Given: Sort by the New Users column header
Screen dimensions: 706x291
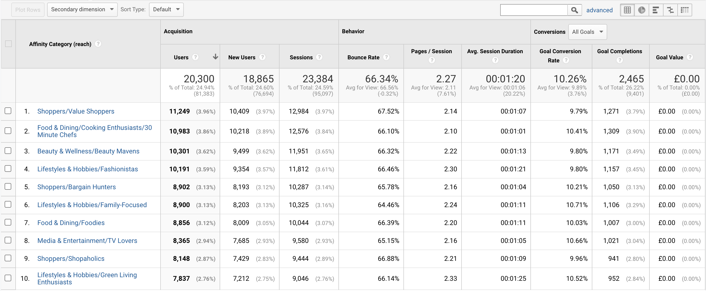Looking at the screenshot, I should 242,57.
